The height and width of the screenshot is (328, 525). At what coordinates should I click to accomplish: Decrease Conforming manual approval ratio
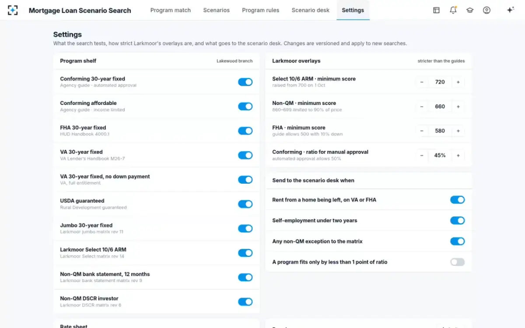tap(422, 155)
